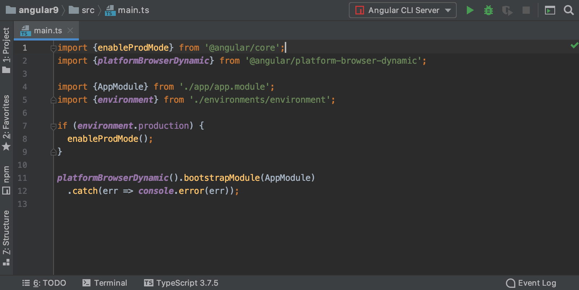Open the TypeScript 3.7.5 service panel
Viewport: 579px width, 290px height.
click(181, 283)
